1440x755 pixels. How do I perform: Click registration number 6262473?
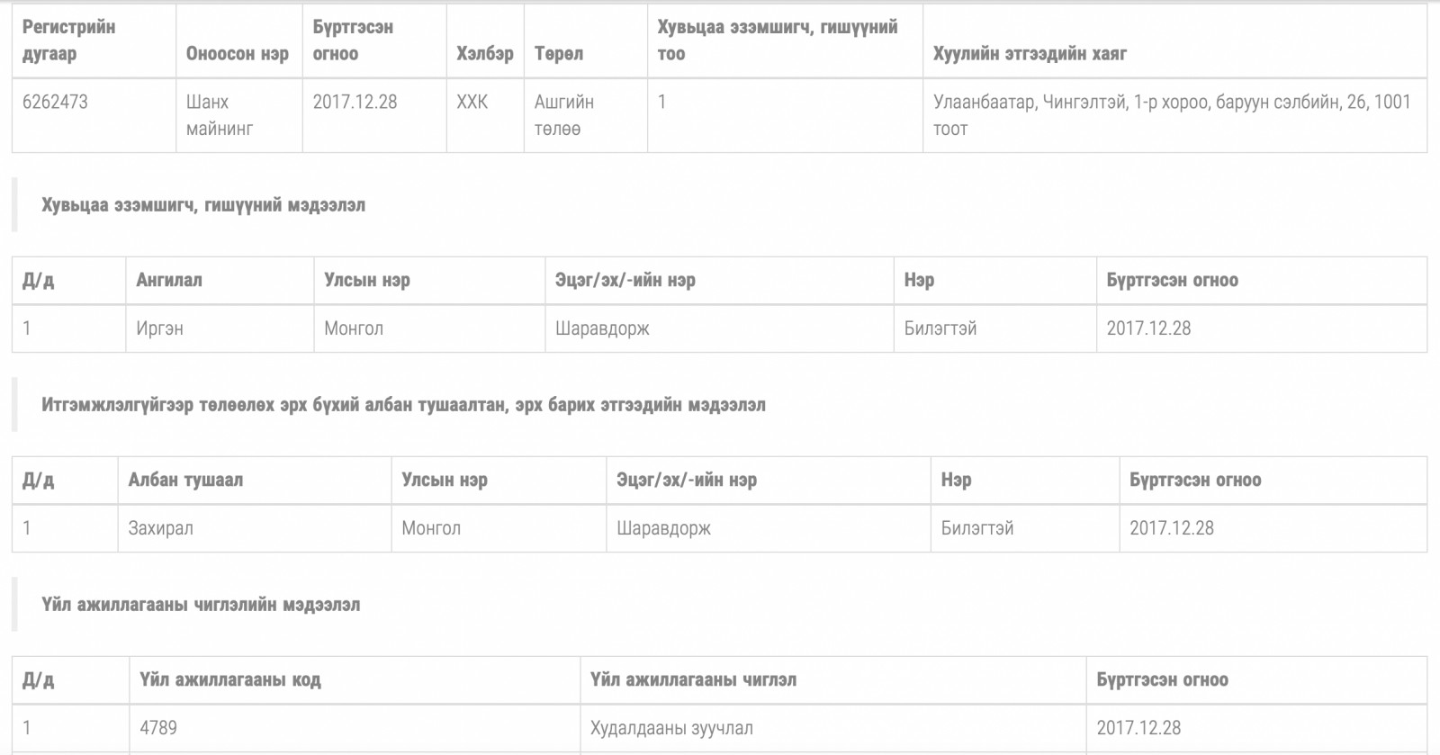[x=55, y=102]
